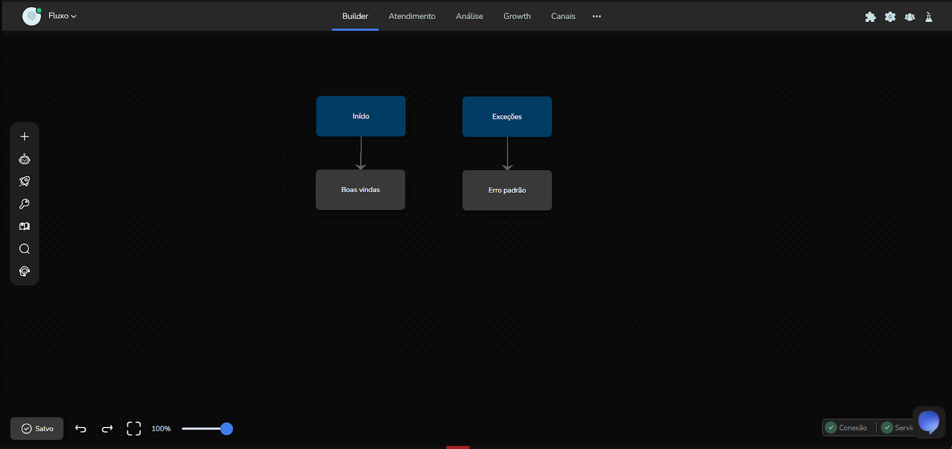This screenshot has height=449, width=952.
Task: Click the open book icon in sidebar
Action: point(24,227)
